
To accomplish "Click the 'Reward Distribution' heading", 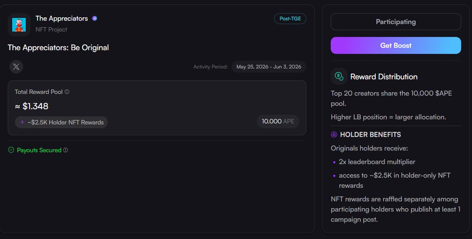I will (x=384, y=77).
